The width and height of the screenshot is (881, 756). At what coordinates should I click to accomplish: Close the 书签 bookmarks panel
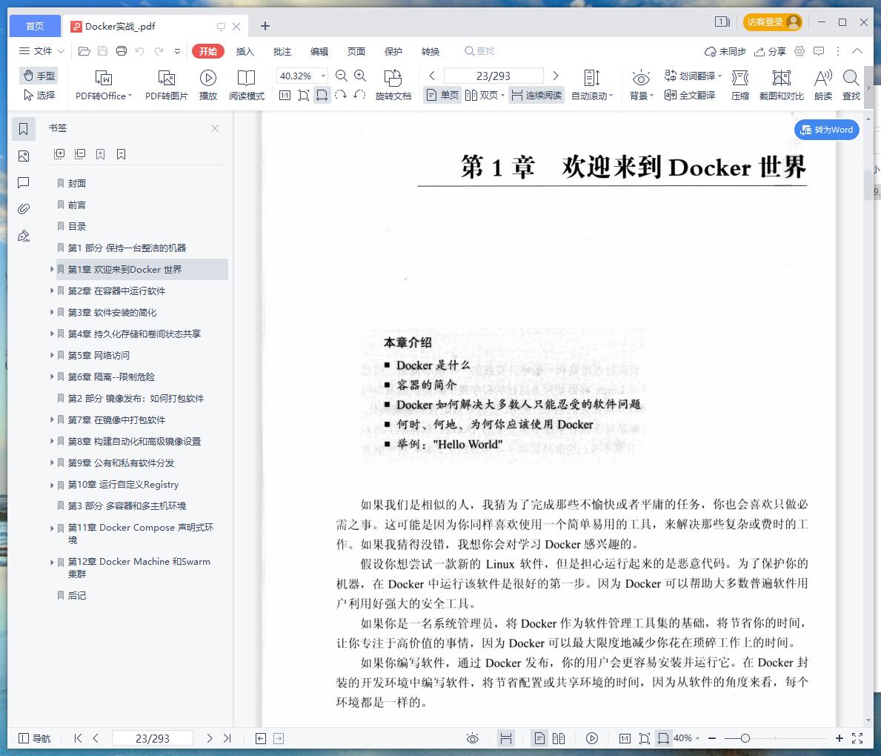[215, 128]
